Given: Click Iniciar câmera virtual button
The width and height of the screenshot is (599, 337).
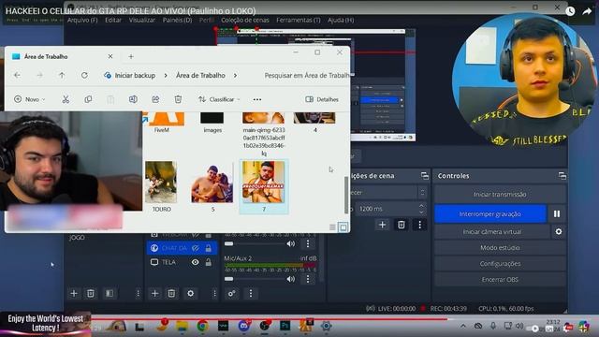Looking at the screenshot, I should pos(492,231).
